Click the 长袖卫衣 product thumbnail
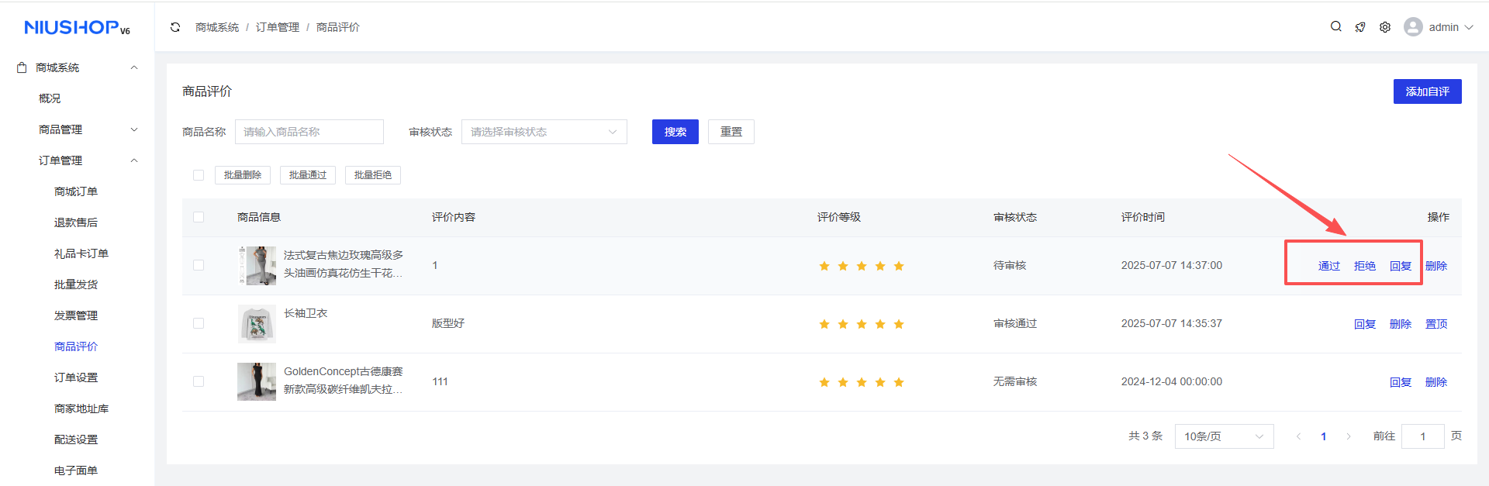 point(257,324)
